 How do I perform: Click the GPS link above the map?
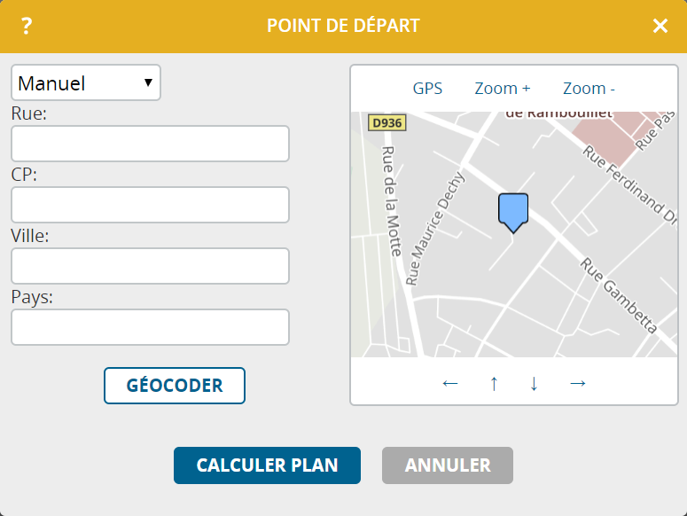tap(427, 88)
